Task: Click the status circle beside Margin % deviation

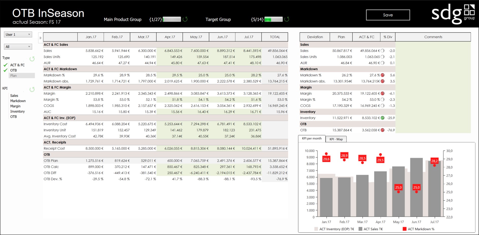Action: (x=383, y=99)
